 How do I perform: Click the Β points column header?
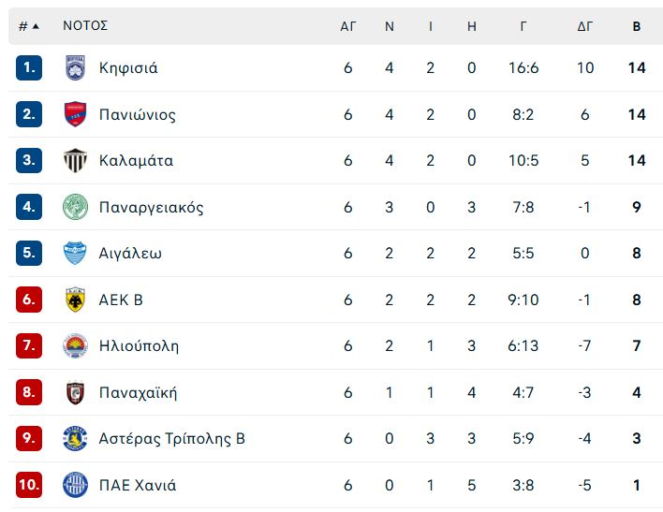click(637, 26)
